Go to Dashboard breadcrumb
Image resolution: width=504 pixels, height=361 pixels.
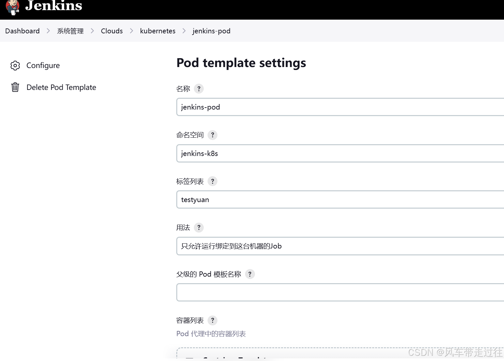click(23, 31)
